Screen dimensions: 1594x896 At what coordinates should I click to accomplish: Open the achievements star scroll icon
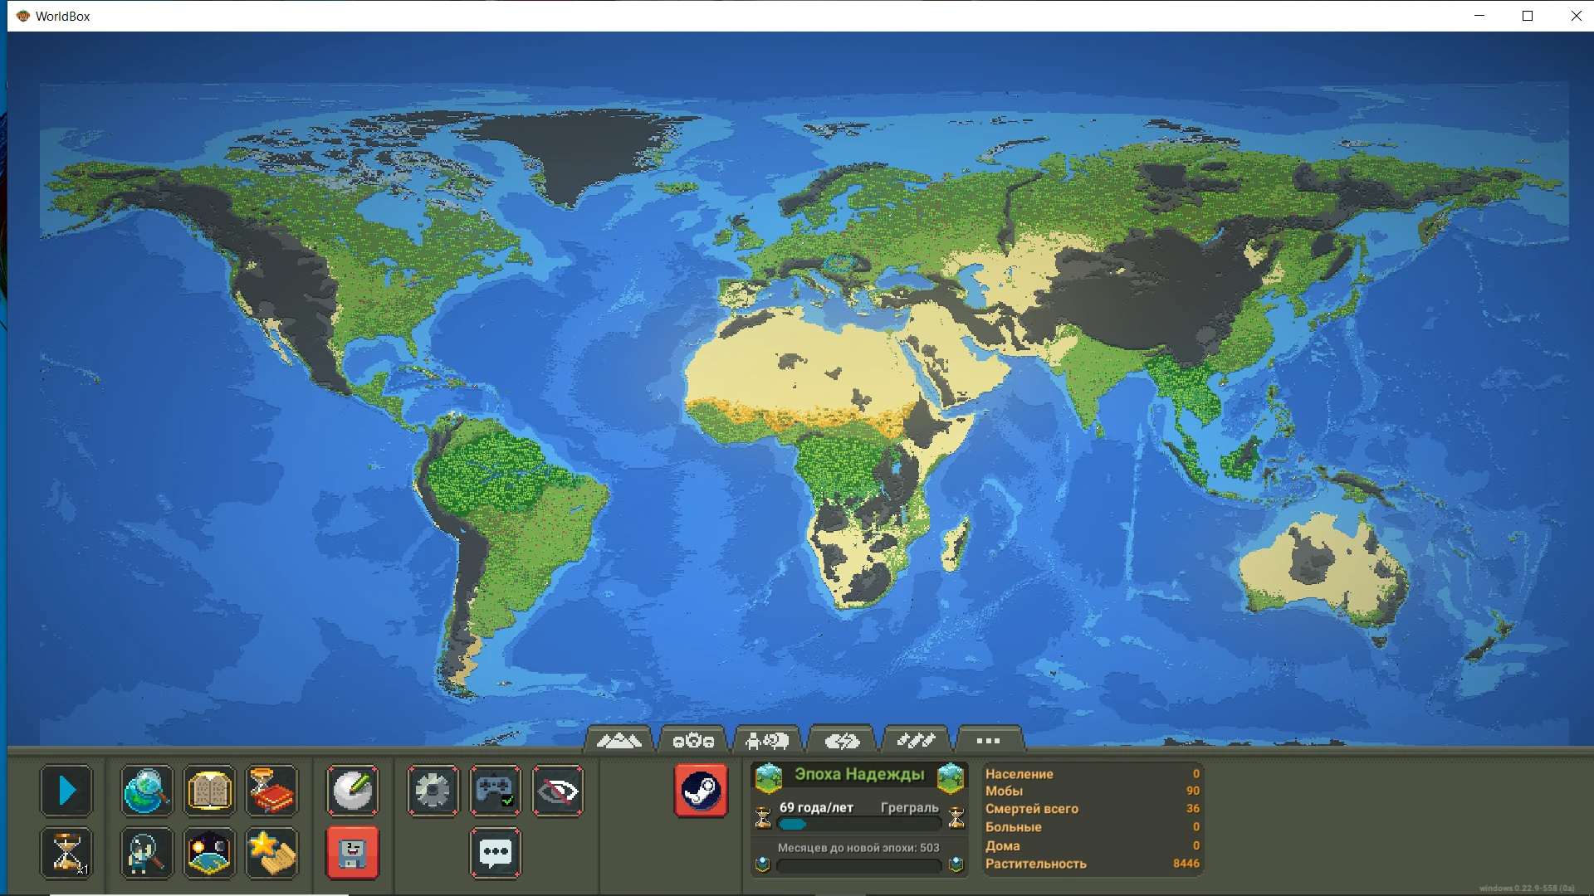coord(272,853)
